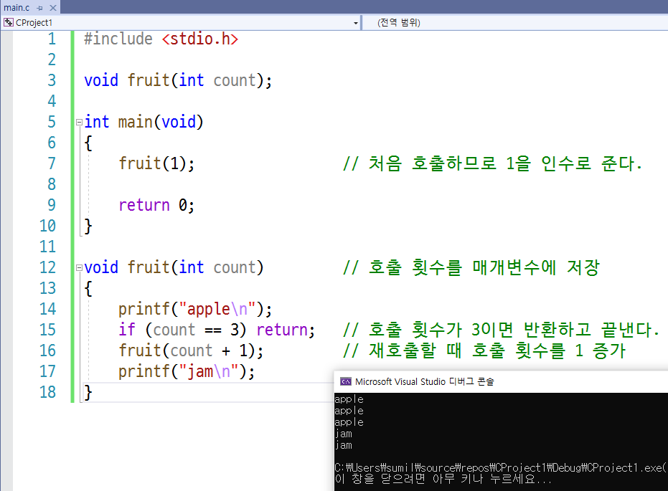The image size is (668, 491).
Task: Click the prototype void fruit(int count); line
Action: (178, 80)
